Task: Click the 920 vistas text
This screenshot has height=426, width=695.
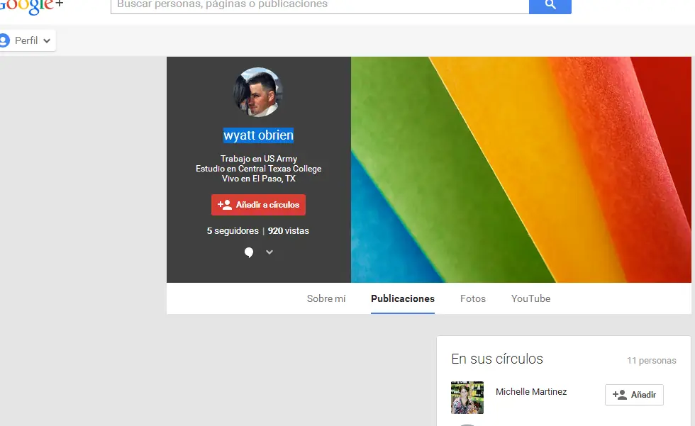Action: 289,230
